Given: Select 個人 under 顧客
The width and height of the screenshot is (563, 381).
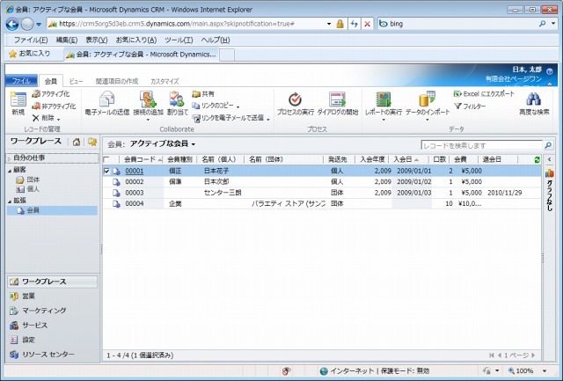Looking at the screenshot, I should 33,189.
